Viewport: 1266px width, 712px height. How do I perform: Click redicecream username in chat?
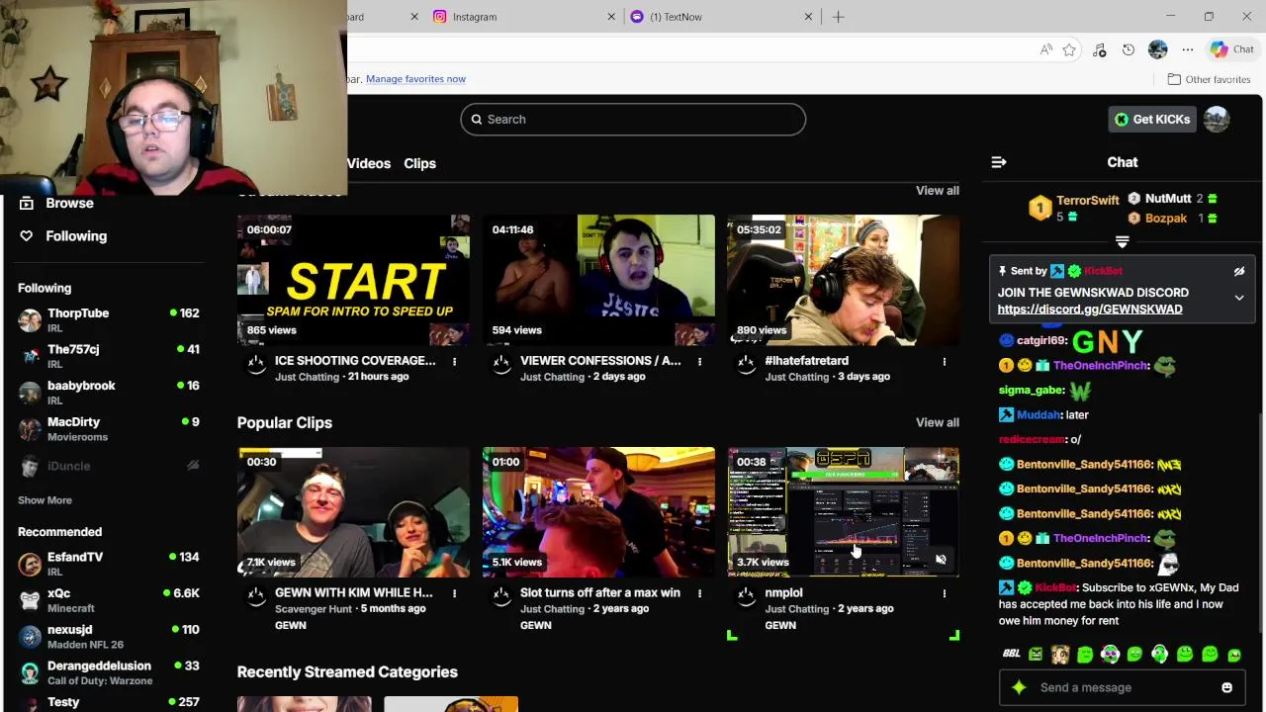point(1031,440)
